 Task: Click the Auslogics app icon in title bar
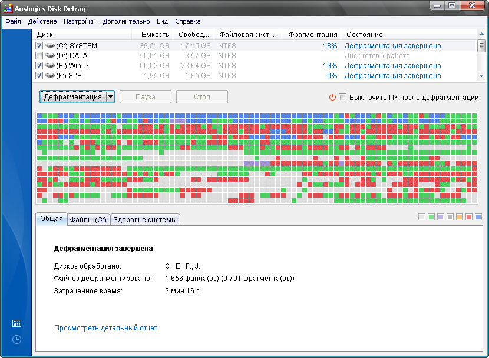(x=8, y=7)
